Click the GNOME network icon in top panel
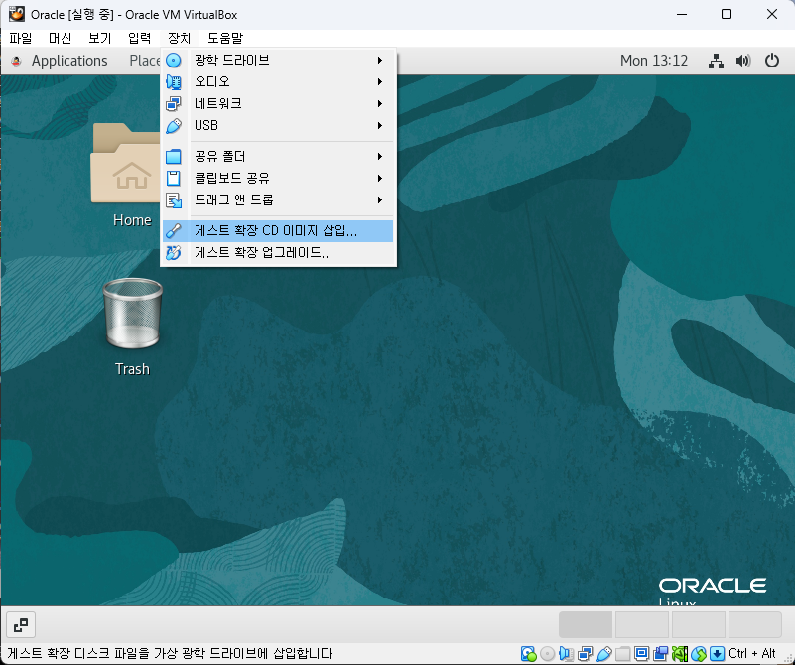795x665 pixels. pyautogui.click(x=716, y=61)
